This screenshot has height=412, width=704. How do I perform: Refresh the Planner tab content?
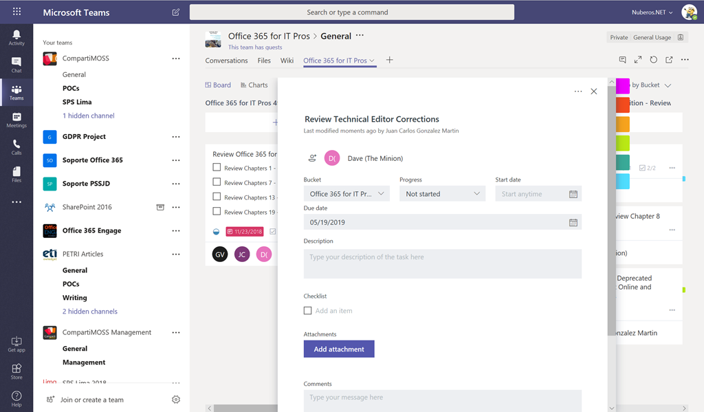(653, 60)
